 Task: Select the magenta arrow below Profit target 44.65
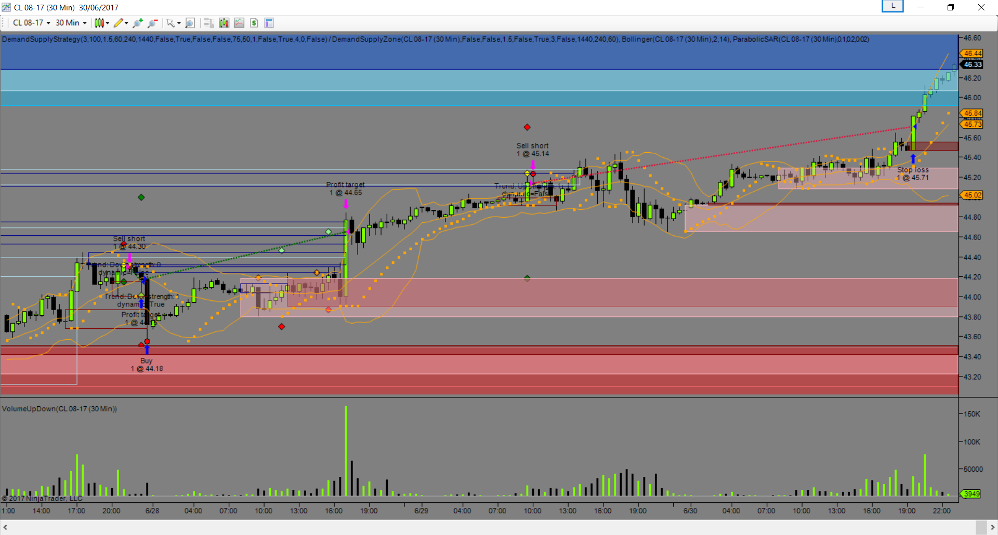pos(346,204)
